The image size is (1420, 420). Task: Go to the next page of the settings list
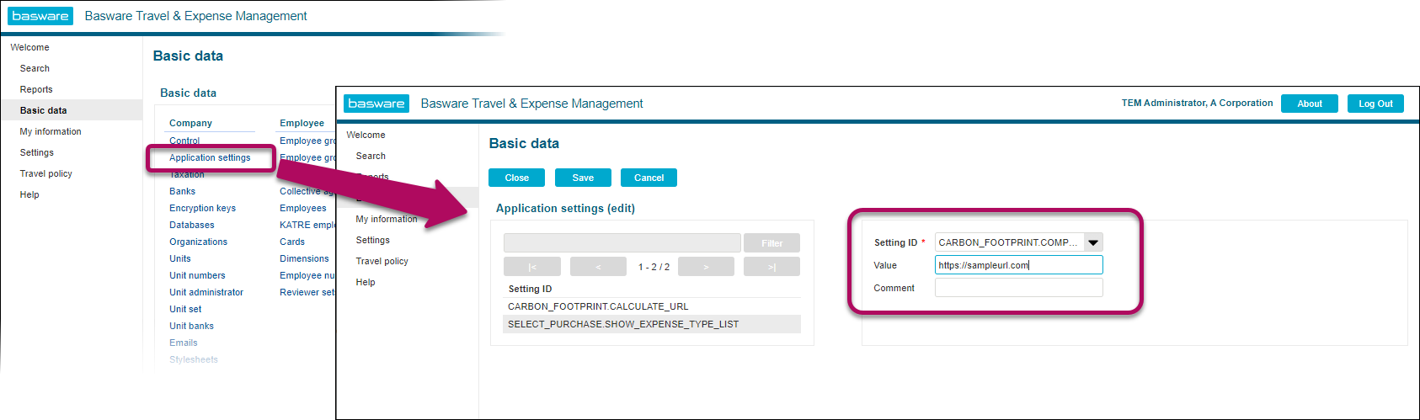[706, 267]
